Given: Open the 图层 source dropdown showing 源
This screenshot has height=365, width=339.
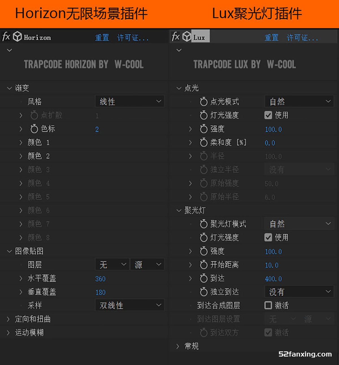Looking at the screenshot, I should (147, 265).
